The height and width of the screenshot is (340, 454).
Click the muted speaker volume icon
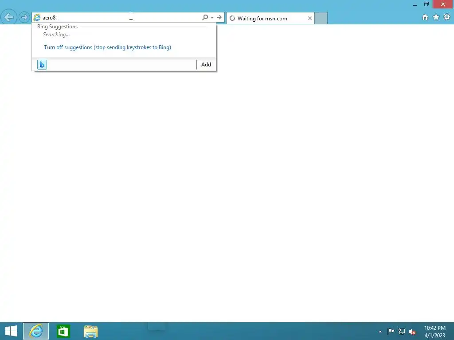coord(412,332)
